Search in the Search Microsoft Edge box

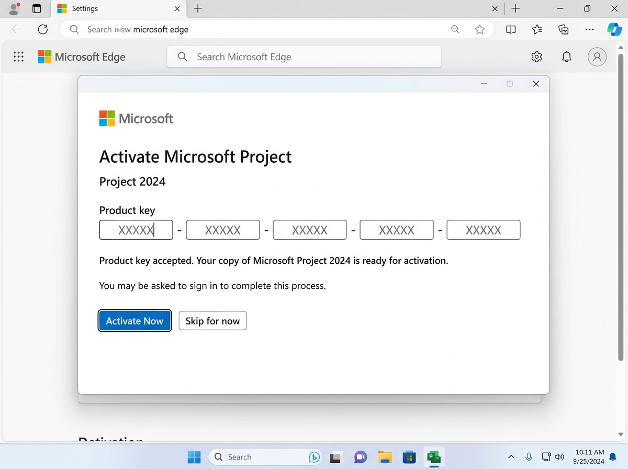tap(304, 57)
